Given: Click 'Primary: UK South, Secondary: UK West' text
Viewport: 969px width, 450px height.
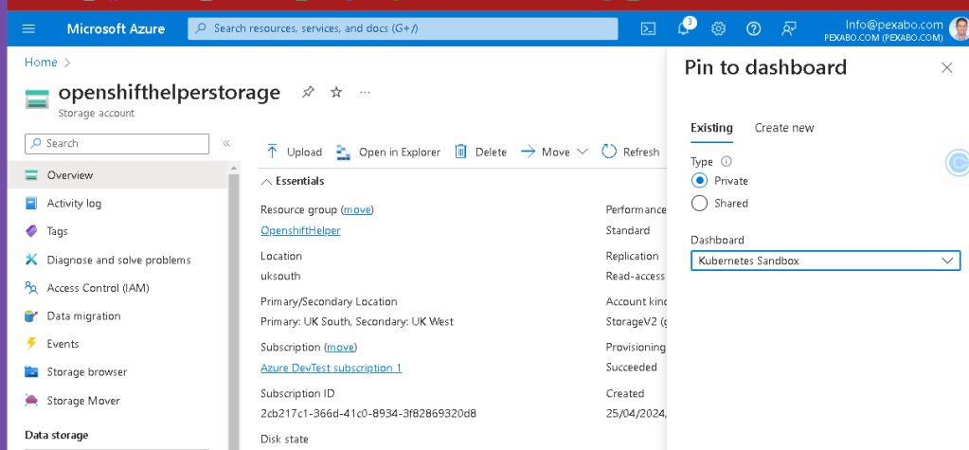Looking at the screenshot, I should (x=357, y=322).
